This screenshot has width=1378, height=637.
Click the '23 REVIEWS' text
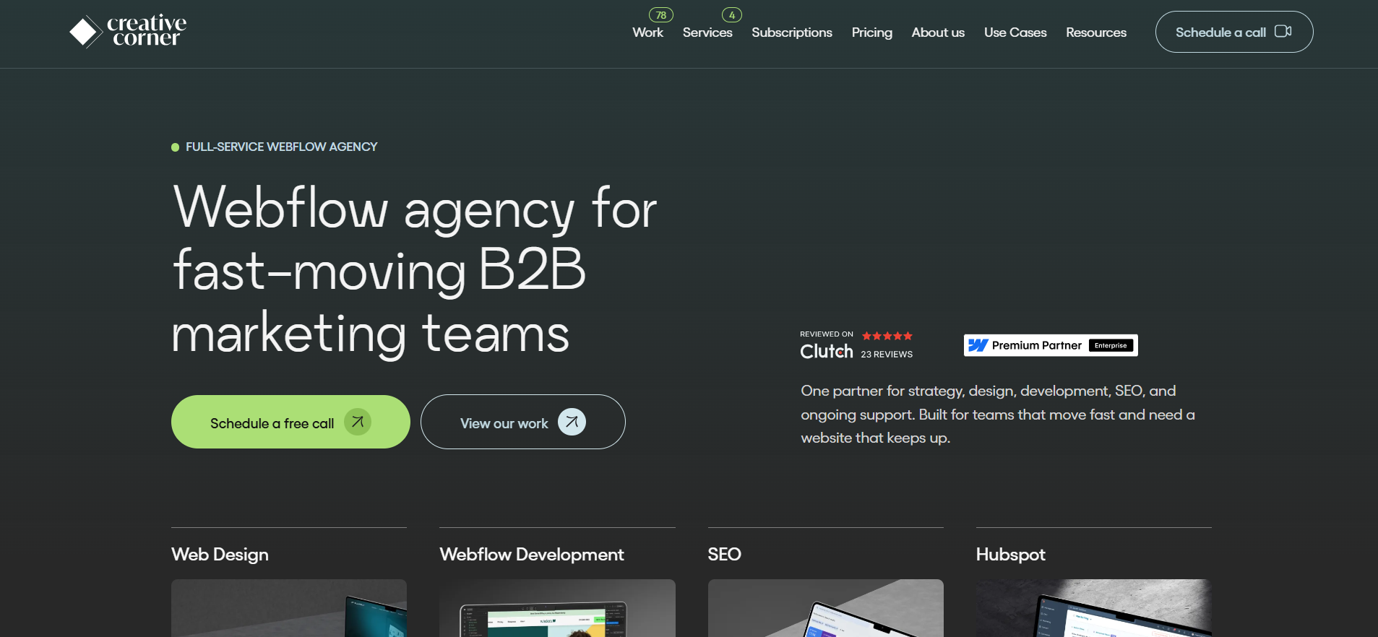[887, 355]
